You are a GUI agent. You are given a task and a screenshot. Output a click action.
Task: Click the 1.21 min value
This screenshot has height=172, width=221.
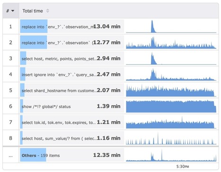coord(108,122)
